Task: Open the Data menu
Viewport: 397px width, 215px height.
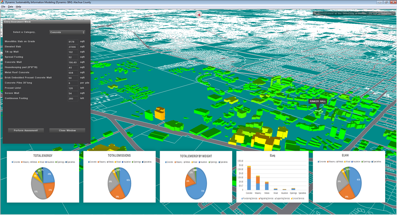Action: 10,6
